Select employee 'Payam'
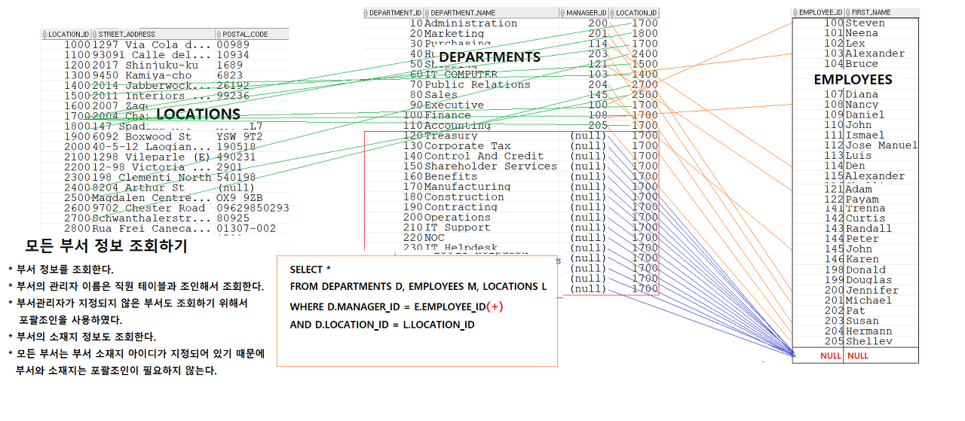This screenshot has height=421, width=965. [x=862, y=200]
